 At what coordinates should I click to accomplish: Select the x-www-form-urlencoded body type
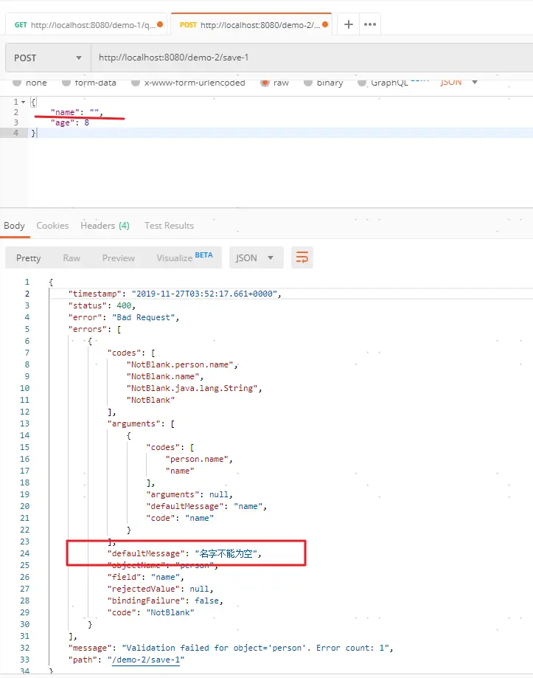tap(188, 83)
